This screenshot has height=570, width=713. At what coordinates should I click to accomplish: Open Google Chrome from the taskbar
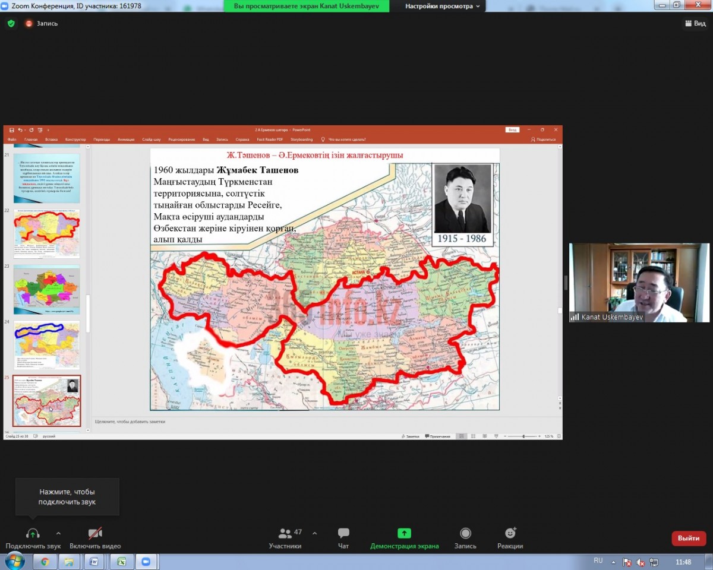tap(45, 561)
